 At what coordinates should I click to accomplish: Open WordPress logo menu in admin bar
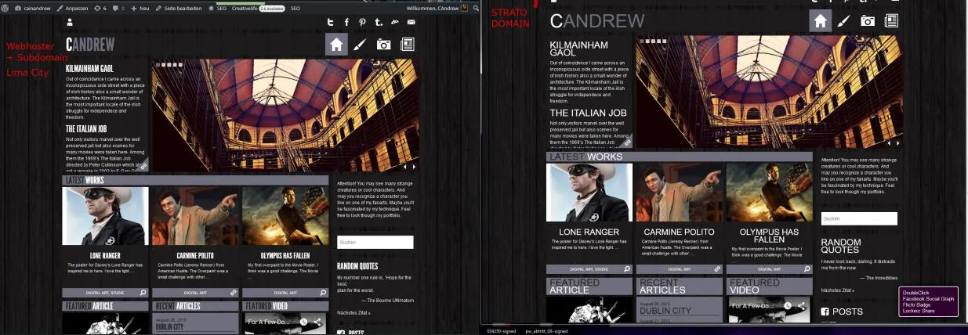click(x=5, y=8)
